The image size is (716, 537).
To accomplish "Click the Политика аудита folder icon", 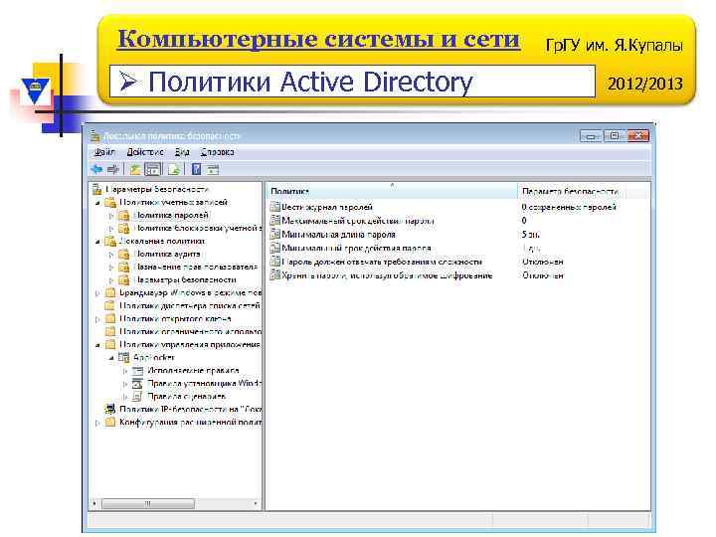I will point(123,254).
